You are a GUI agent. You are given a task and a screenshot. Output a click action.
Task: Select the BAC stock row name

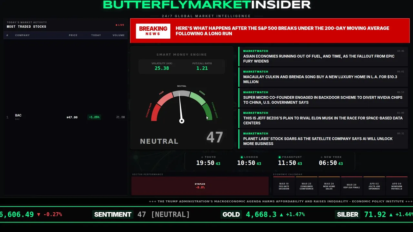(18, 115)
